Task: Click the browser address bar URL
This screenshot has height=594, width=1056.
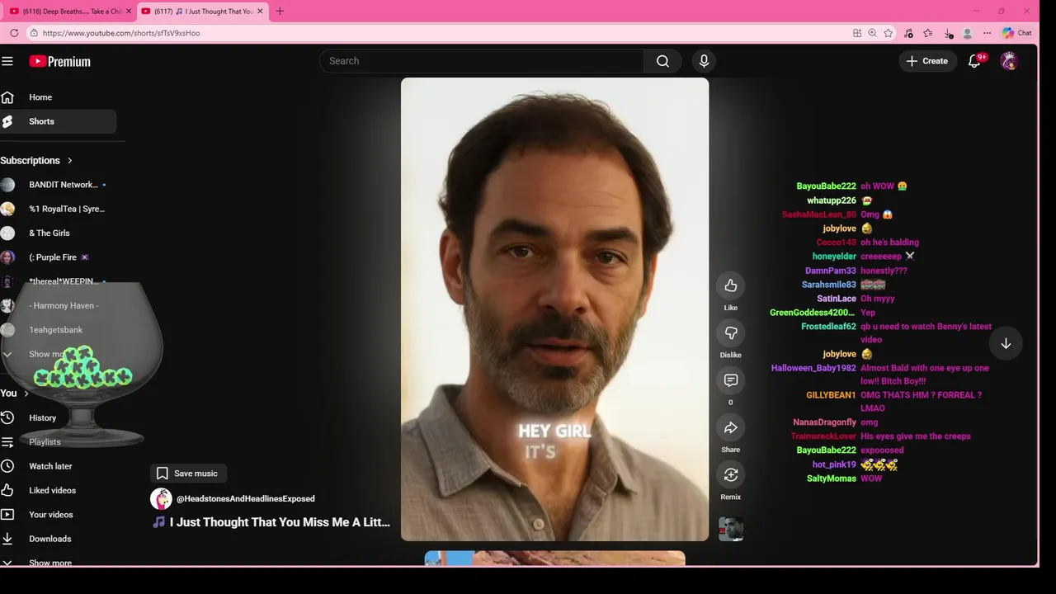Action: 121,33
